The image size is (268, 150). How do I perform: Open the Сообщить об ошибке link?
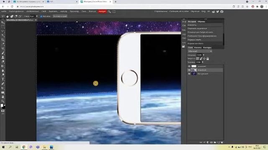tap(179, 11)
